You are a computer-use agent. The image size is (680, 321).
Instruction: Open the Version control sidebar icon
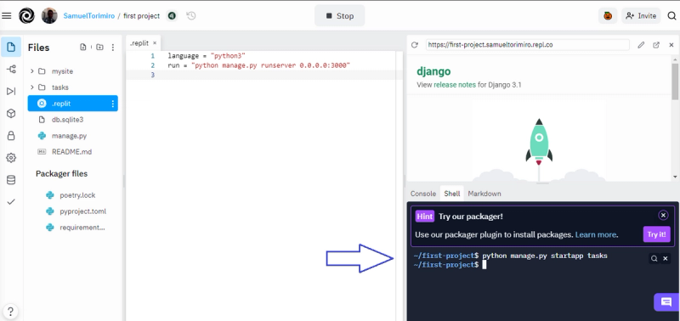coord(11,69)
